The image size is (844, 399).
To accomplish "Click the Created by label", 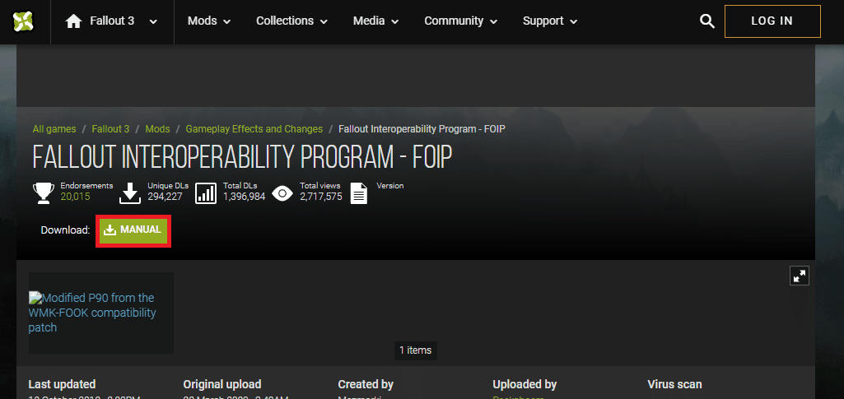I will coord(366,384).
